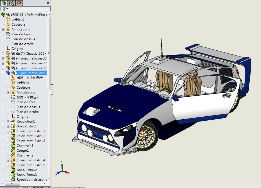Expand the top-level Annotations folder
The width and height of the screenshot is (261, 188).
pos(3,29)
